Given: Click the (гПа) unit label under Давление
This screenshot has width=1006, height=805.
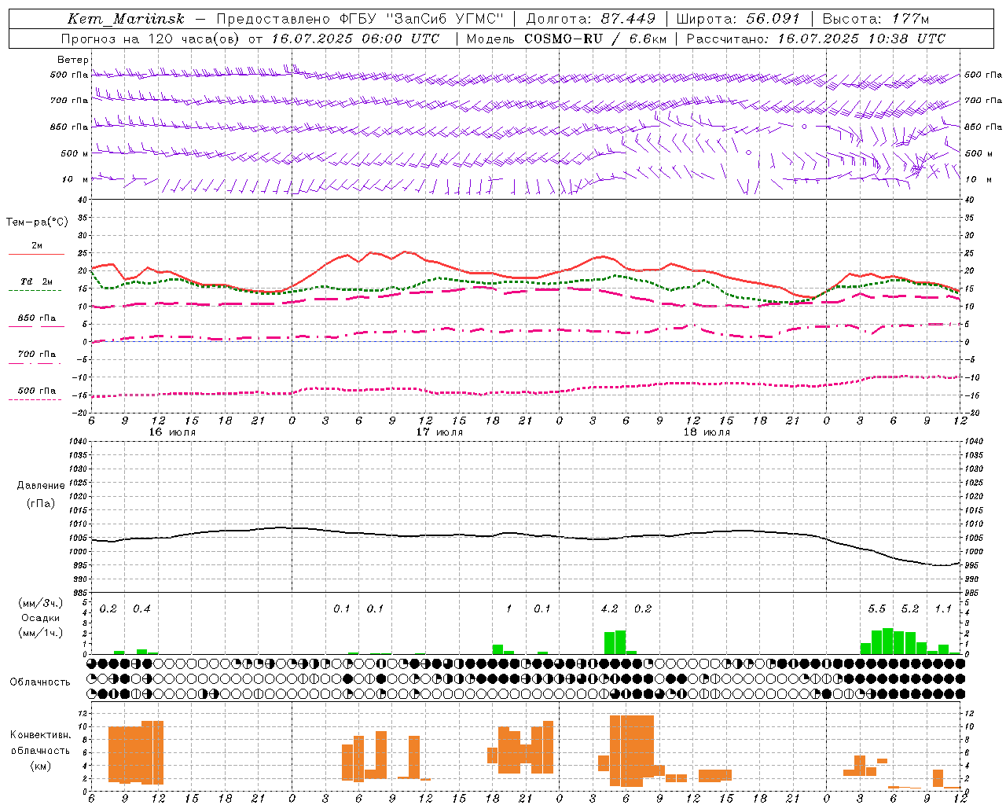Looking at the screenshot, I should [41, 503].
